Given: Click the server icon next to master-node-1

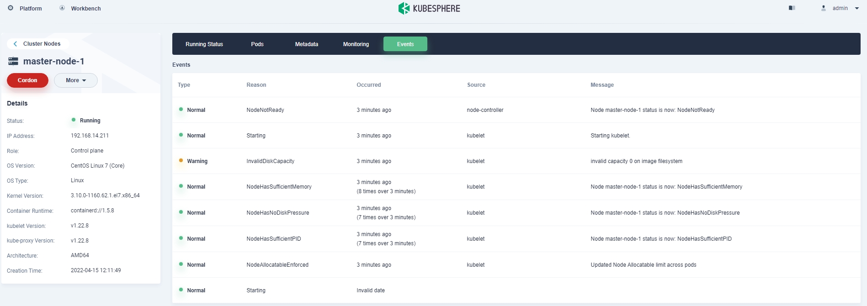Looking at the screenshot, I should tap(13, 61).
